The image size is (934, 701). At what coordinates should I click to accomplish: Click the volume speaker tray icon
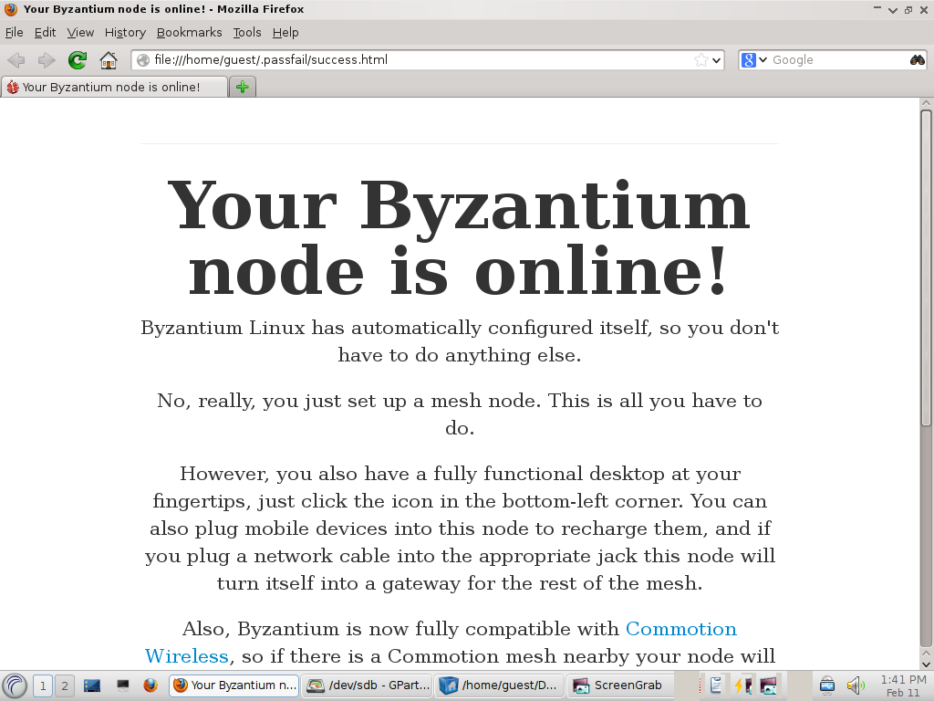[856, 686]
